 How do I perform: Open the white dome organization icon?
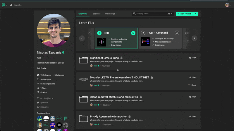point(46,118)
